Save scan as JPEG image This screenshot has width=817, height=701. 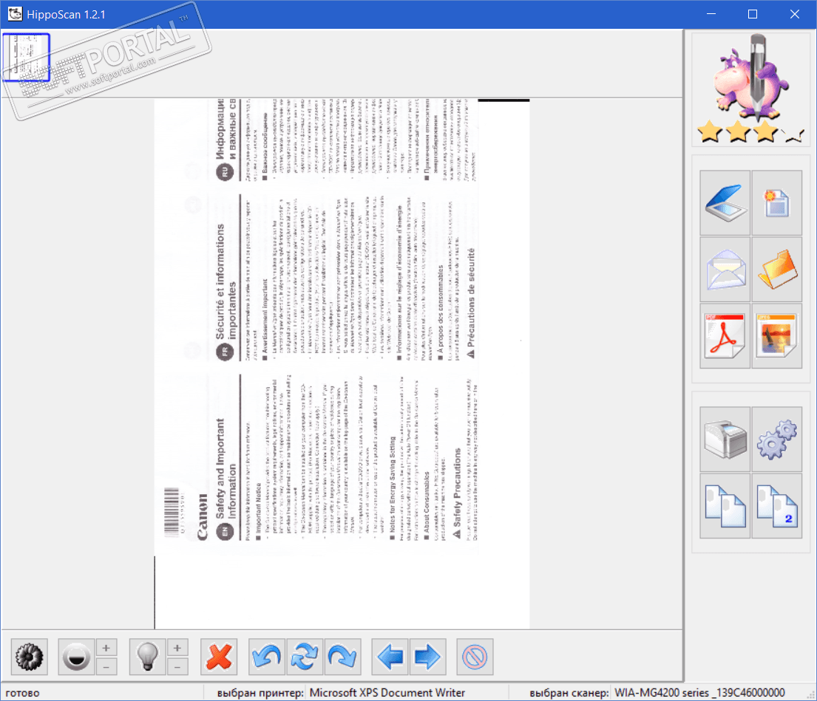point(776,335)
